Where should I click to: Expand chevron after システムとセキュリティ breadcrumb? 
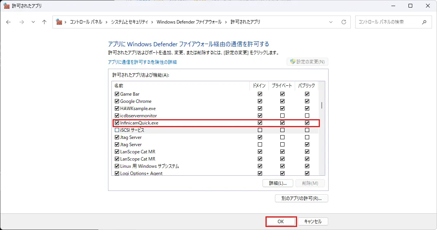[152, 22]
